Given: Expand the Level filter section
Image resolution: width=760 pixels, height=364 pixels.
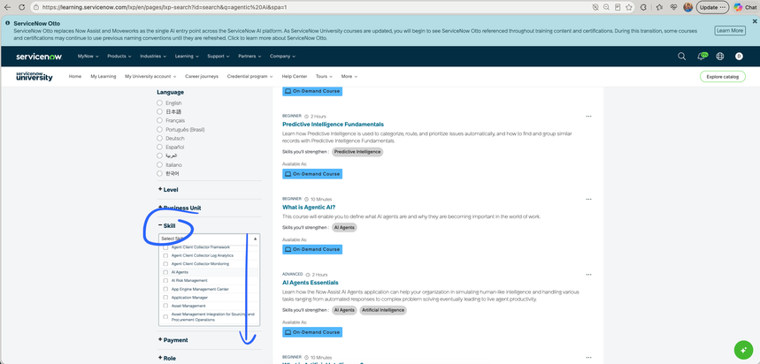Looking at the screenshot, I should coord(168,190).
